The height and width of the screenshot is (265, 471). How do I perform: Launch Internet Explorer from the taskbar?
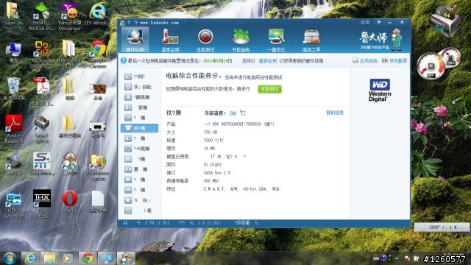30,258
